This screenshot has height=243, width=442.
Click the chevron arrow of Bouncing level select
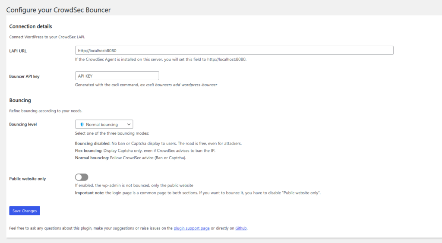(x=129, y=124)
